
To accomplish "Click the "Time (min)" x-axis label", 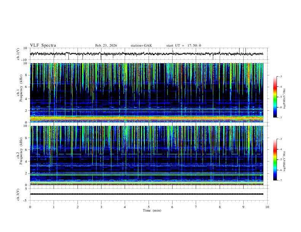I will 152,210.
